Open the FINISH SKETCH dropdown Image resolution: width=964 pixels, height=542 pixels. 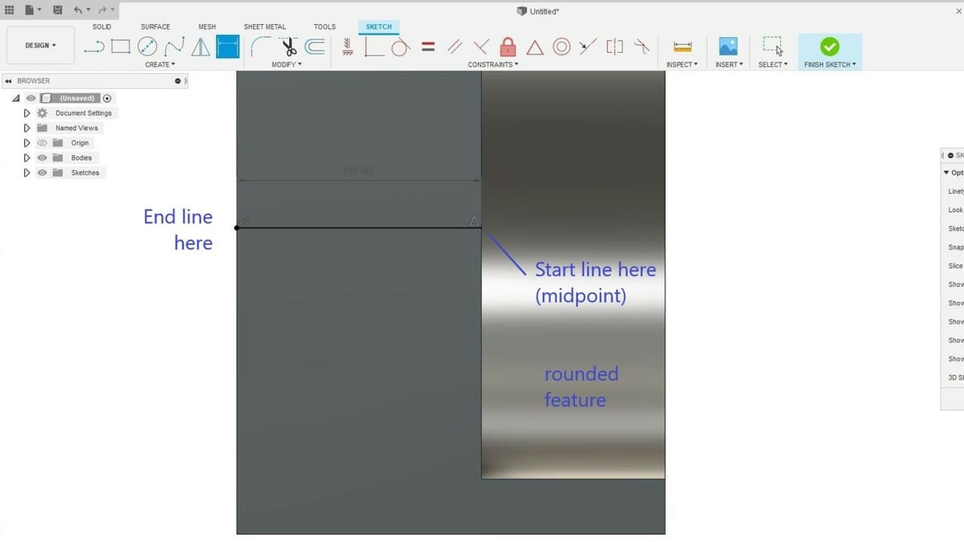(830, 64)
